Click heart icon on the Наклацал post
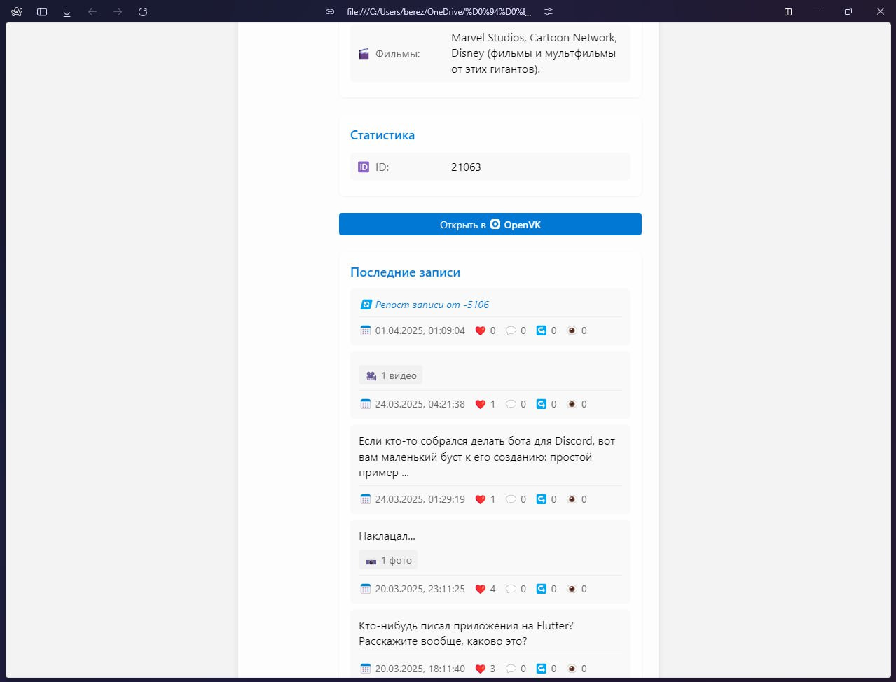 (x=480, y=589)
